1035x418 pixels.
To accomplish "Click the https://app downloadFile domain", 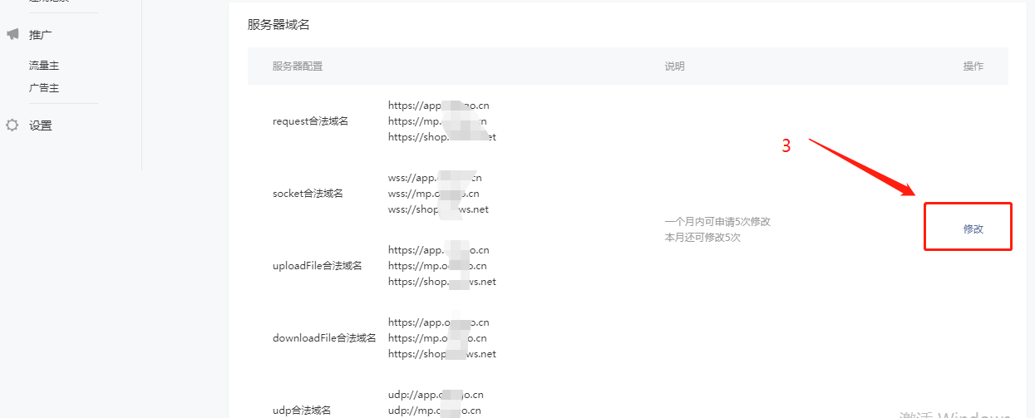I will pos(439,322).
